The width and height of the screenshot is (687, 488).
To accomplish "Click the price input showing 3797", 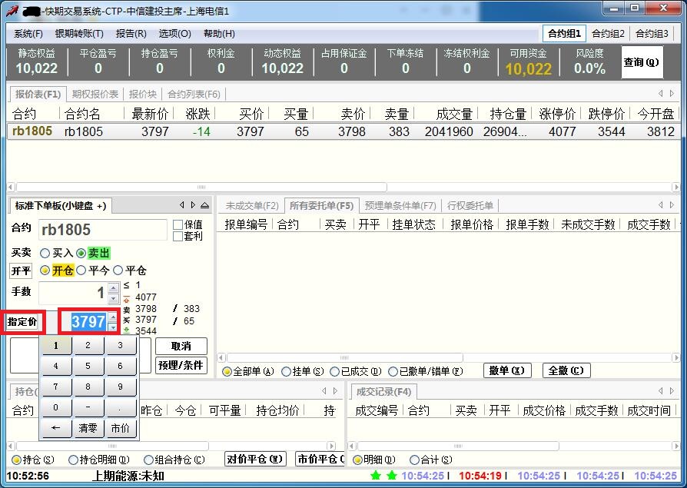I will (85, 322).
